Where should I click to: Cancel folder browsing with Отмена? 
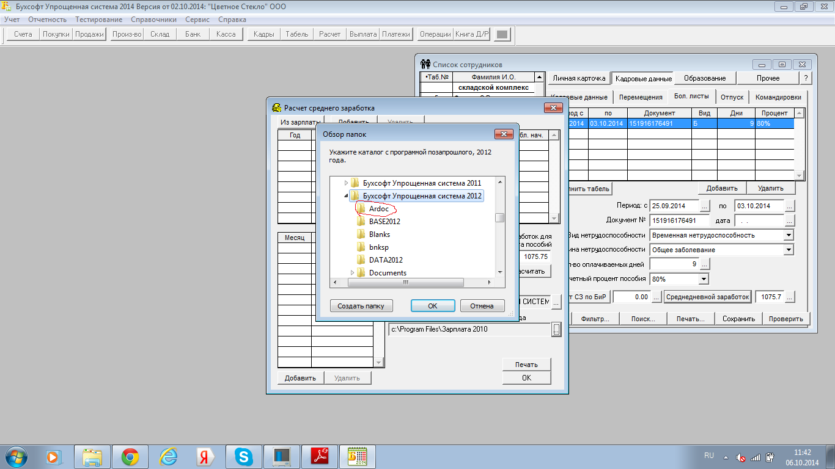pyautogui.click(x=482, y=306)
